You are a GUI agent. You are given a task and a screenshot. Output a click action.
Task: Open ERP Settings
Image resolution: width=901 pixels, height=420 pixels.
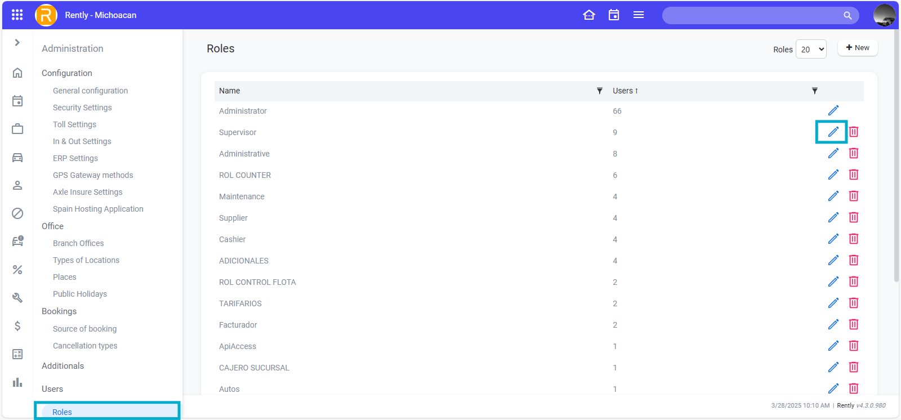pos(75,158)
